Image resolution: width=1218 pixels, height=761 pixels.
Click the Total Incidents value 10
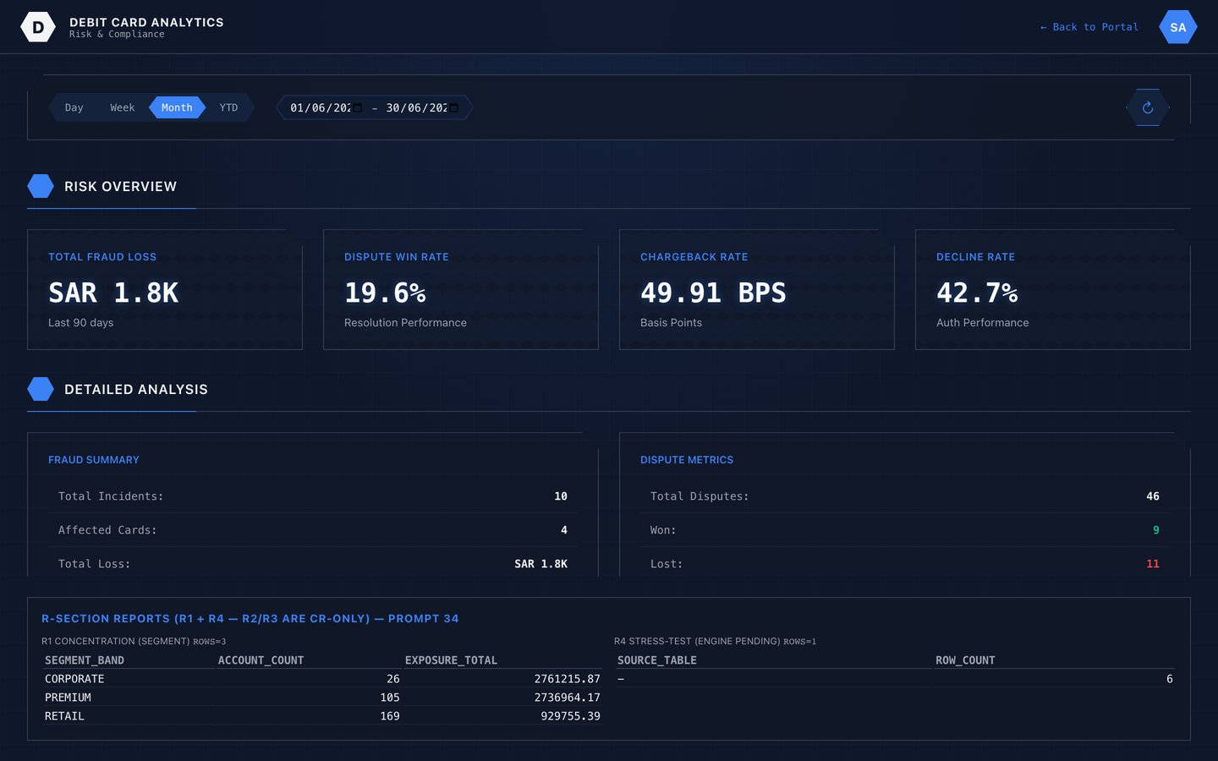[x=561, y=496]
